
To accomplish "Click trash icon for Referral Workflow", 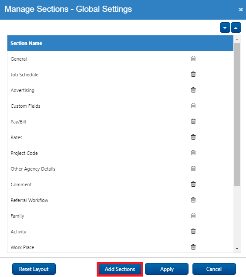I will [193, 200].
